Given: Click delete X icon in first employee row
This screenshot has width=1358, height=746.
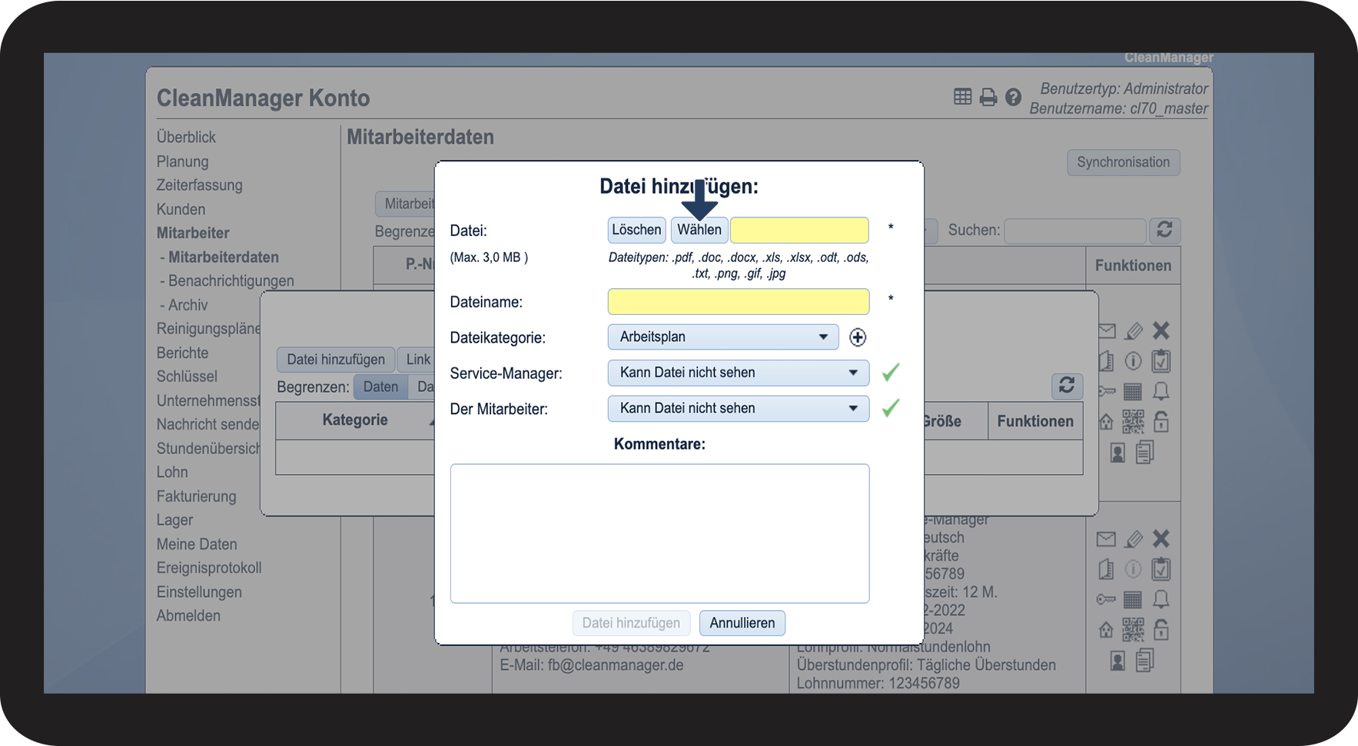Looking at the screenshot, I should point(1161,331).
